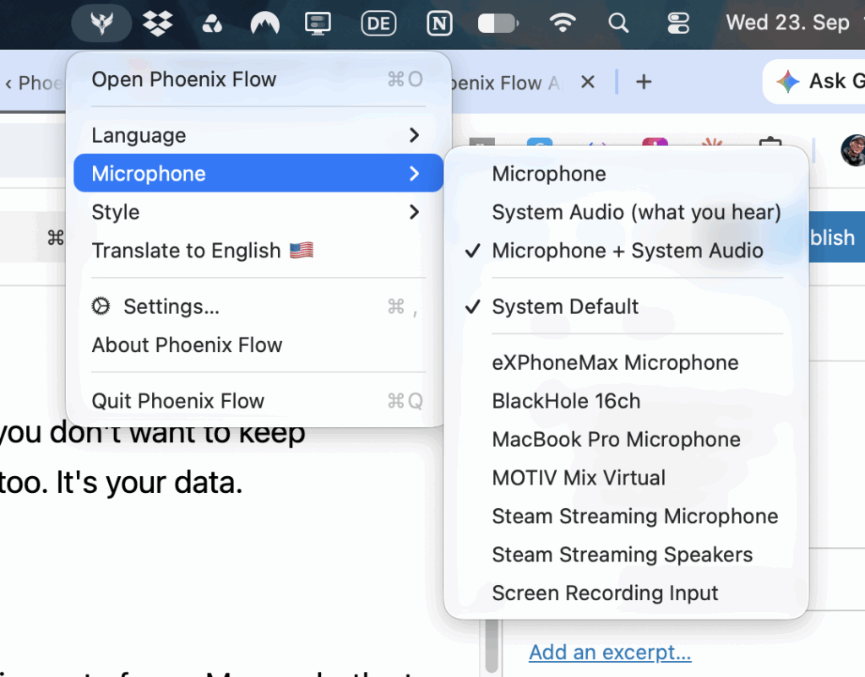Choose Quit Phoenix Flow
This screenshot has height=677, width=865.
[258, 400]
